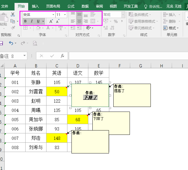
Task: Open the Alignment group dialog launcher
Action: click(x=99, y=35)
